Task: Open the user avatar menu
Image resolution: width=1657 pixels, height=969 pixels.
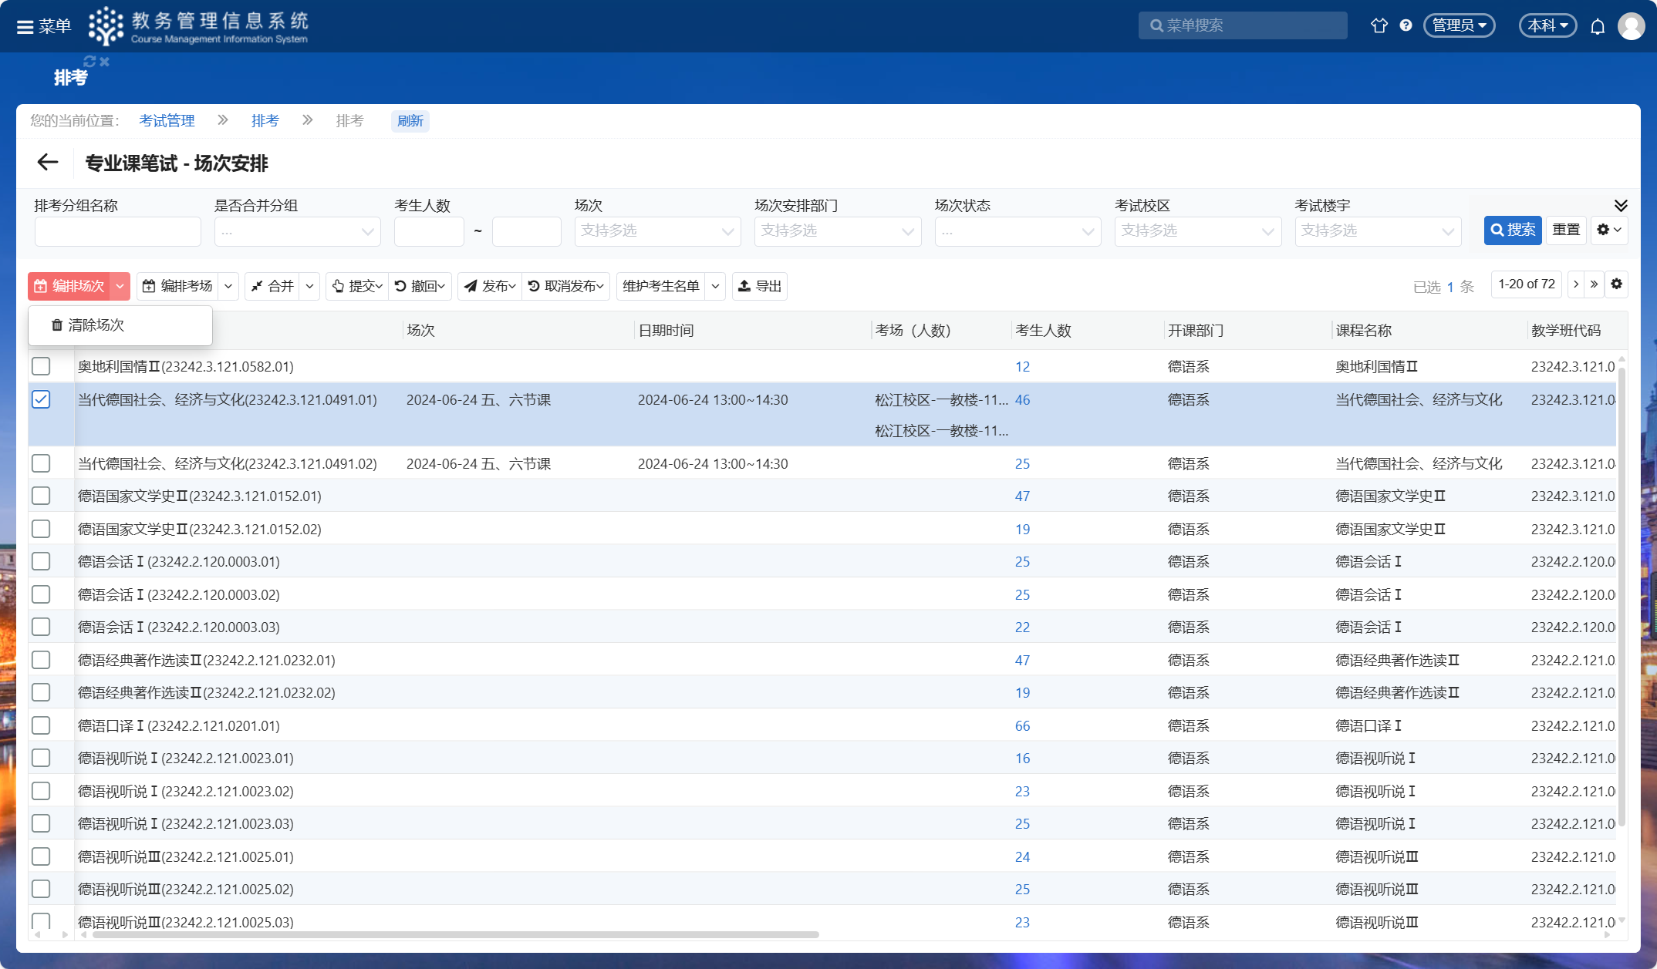Action: click(x=1631, y=26)
